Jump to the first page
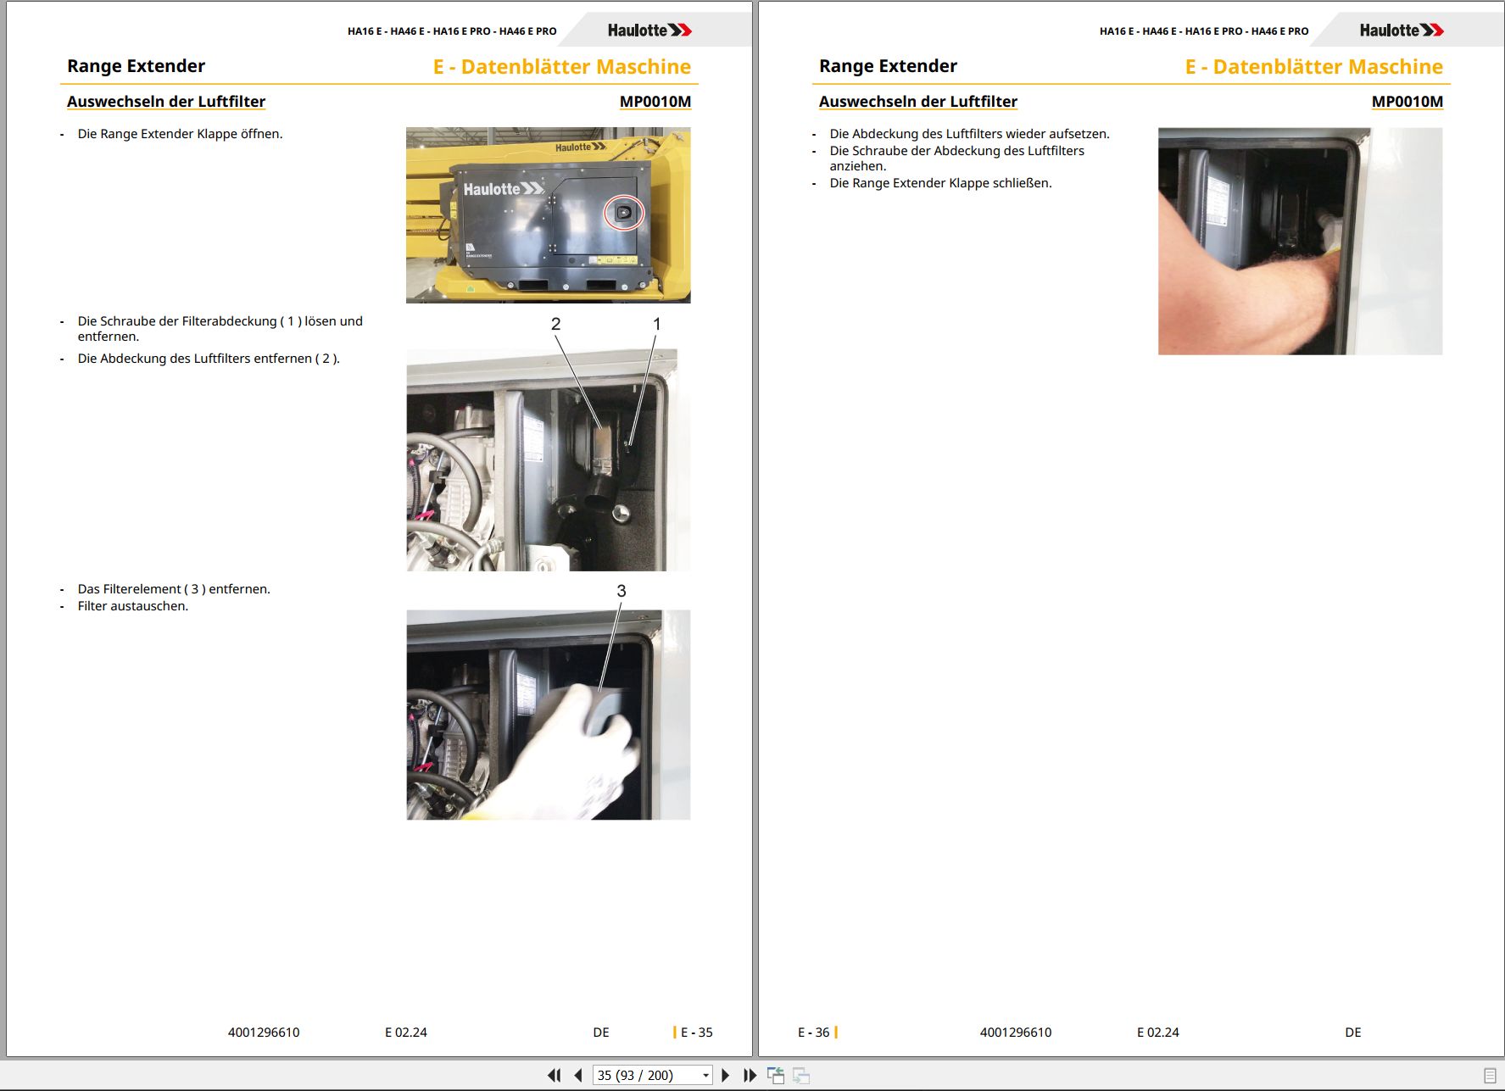 (x=555, y=1075)
